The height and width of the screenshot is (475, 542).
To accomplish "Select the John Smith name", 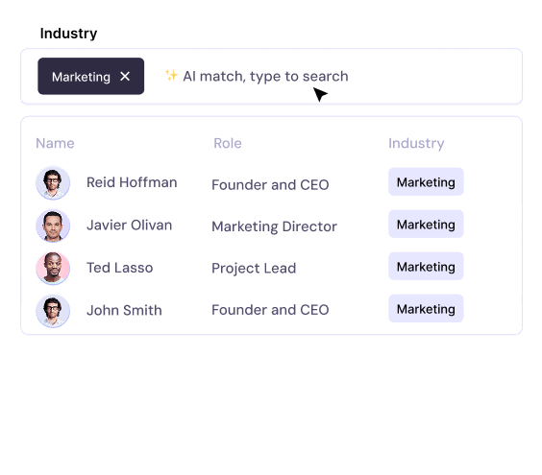I will tap(124, 310).
